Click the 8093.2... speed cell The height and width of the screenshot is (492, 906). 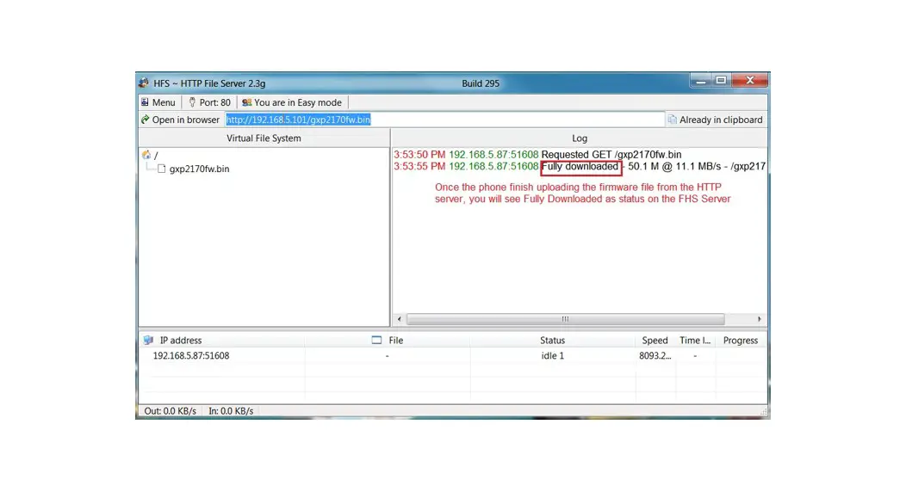tap(655, 356)
